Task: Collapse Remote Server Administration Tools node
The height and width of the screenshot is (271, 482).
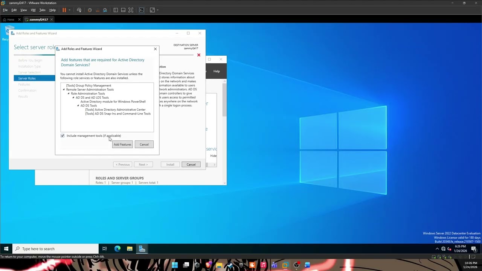Action: (x=64, y=90)
